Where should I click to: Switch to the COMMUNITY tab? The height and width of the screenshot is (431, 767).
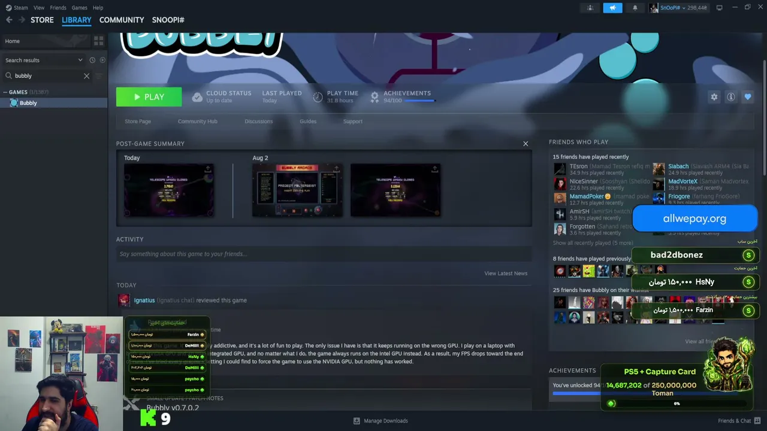pos(122,20)
